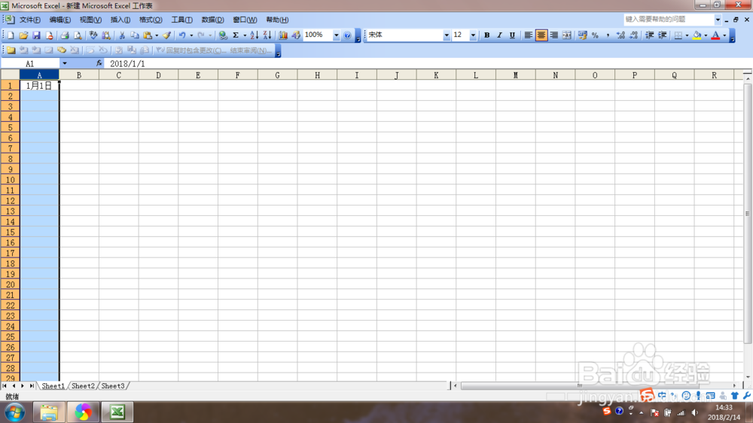Click the AutoSum sigma icon
Image resolution: width=753 pixels, height=423 pixels.
pyautogui.click(x=236, y=35)
